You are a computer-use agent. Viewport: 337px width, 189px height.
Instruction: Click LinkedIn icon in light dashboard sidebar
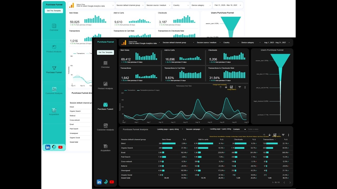[48, 147]
